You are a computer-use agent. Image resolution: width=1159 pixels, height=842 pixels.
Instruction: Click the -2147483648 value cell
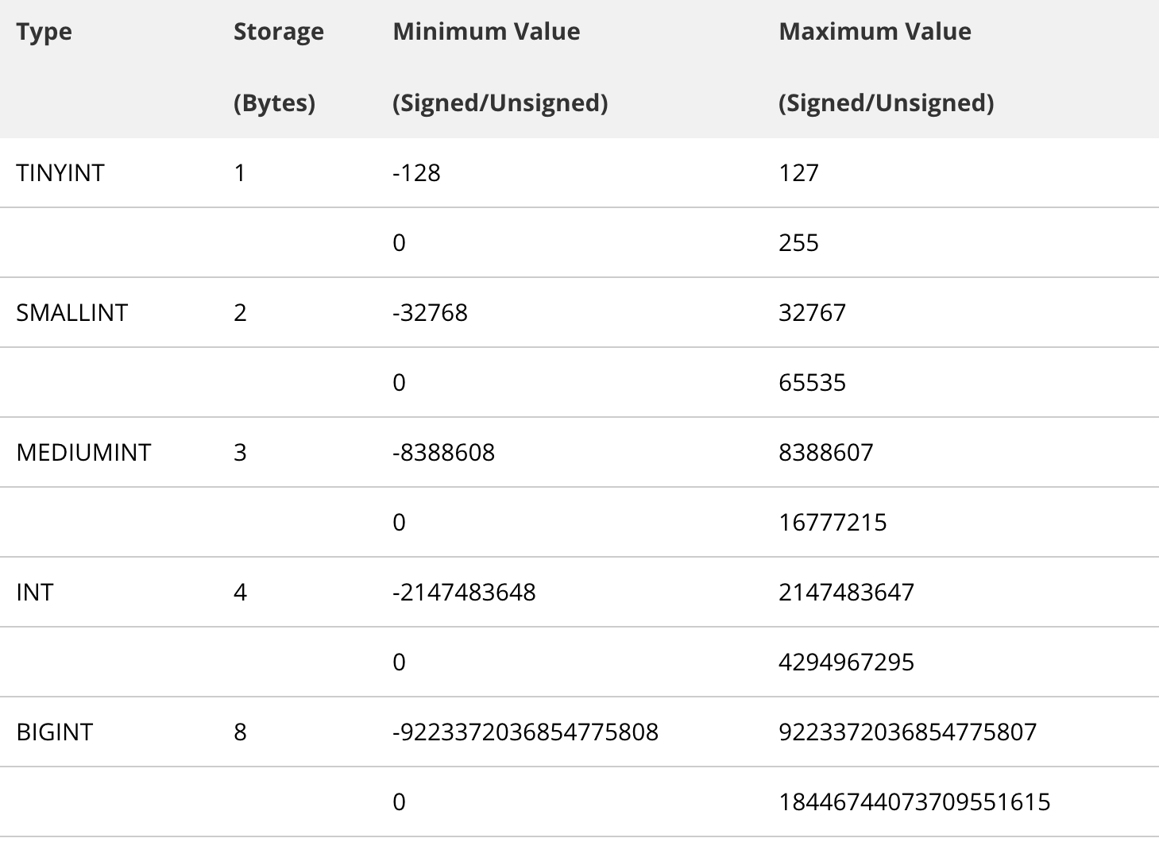pyautogui.click(x=464, y=593)
